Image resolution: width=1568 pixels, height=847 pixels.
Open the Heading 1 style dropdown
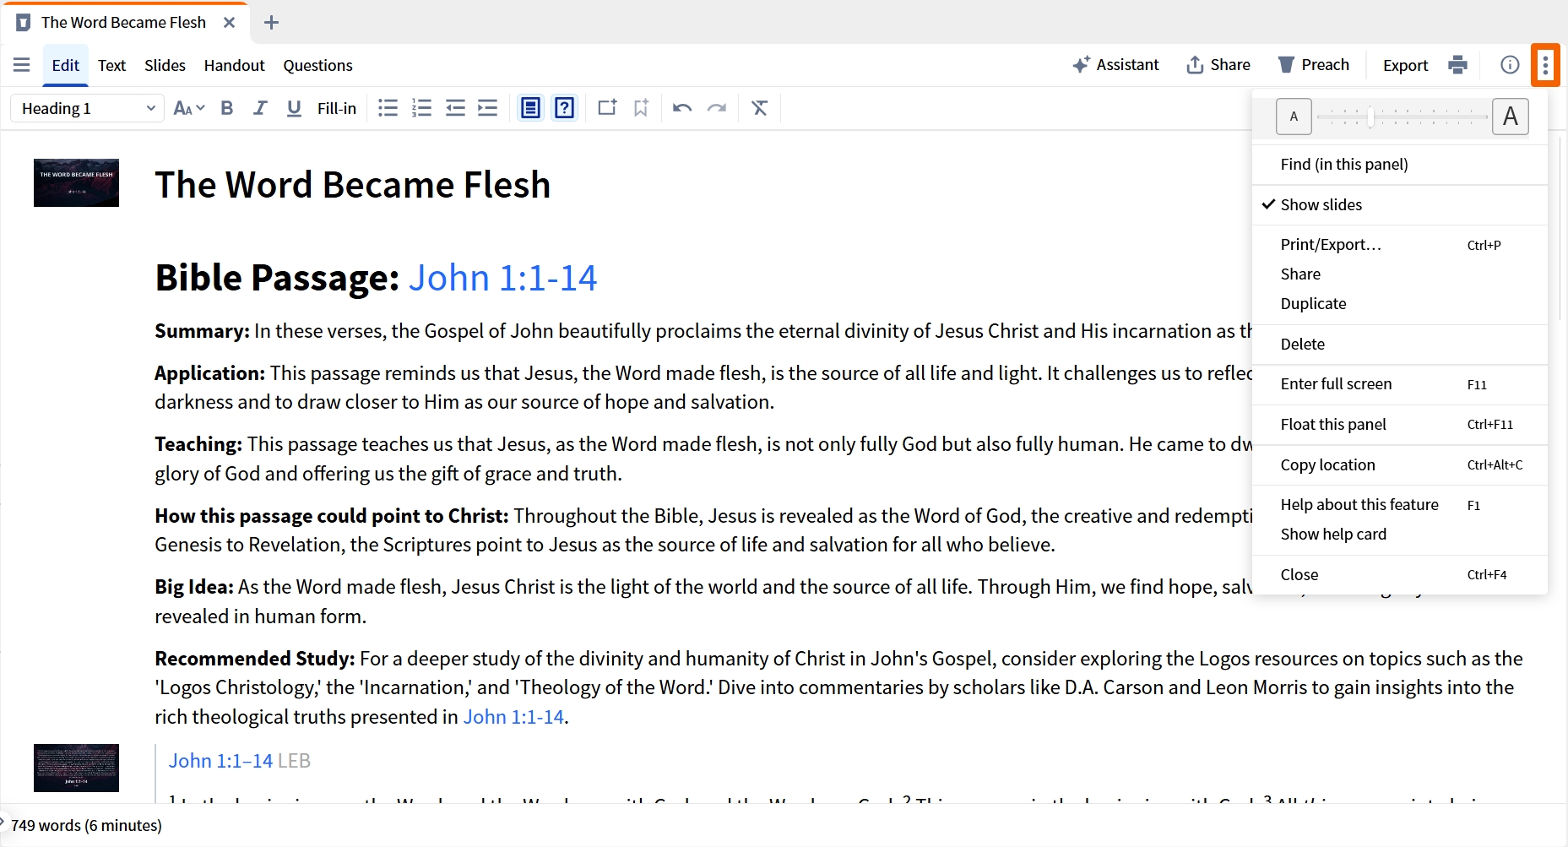[x=87, y=108]
